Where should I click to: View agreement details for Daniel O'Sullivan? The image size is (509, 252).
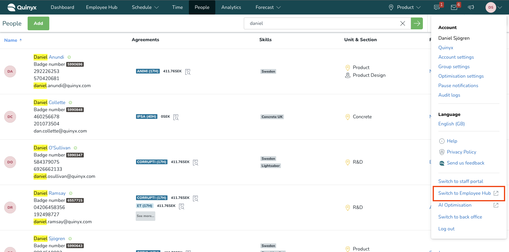(x=196, y=162)
